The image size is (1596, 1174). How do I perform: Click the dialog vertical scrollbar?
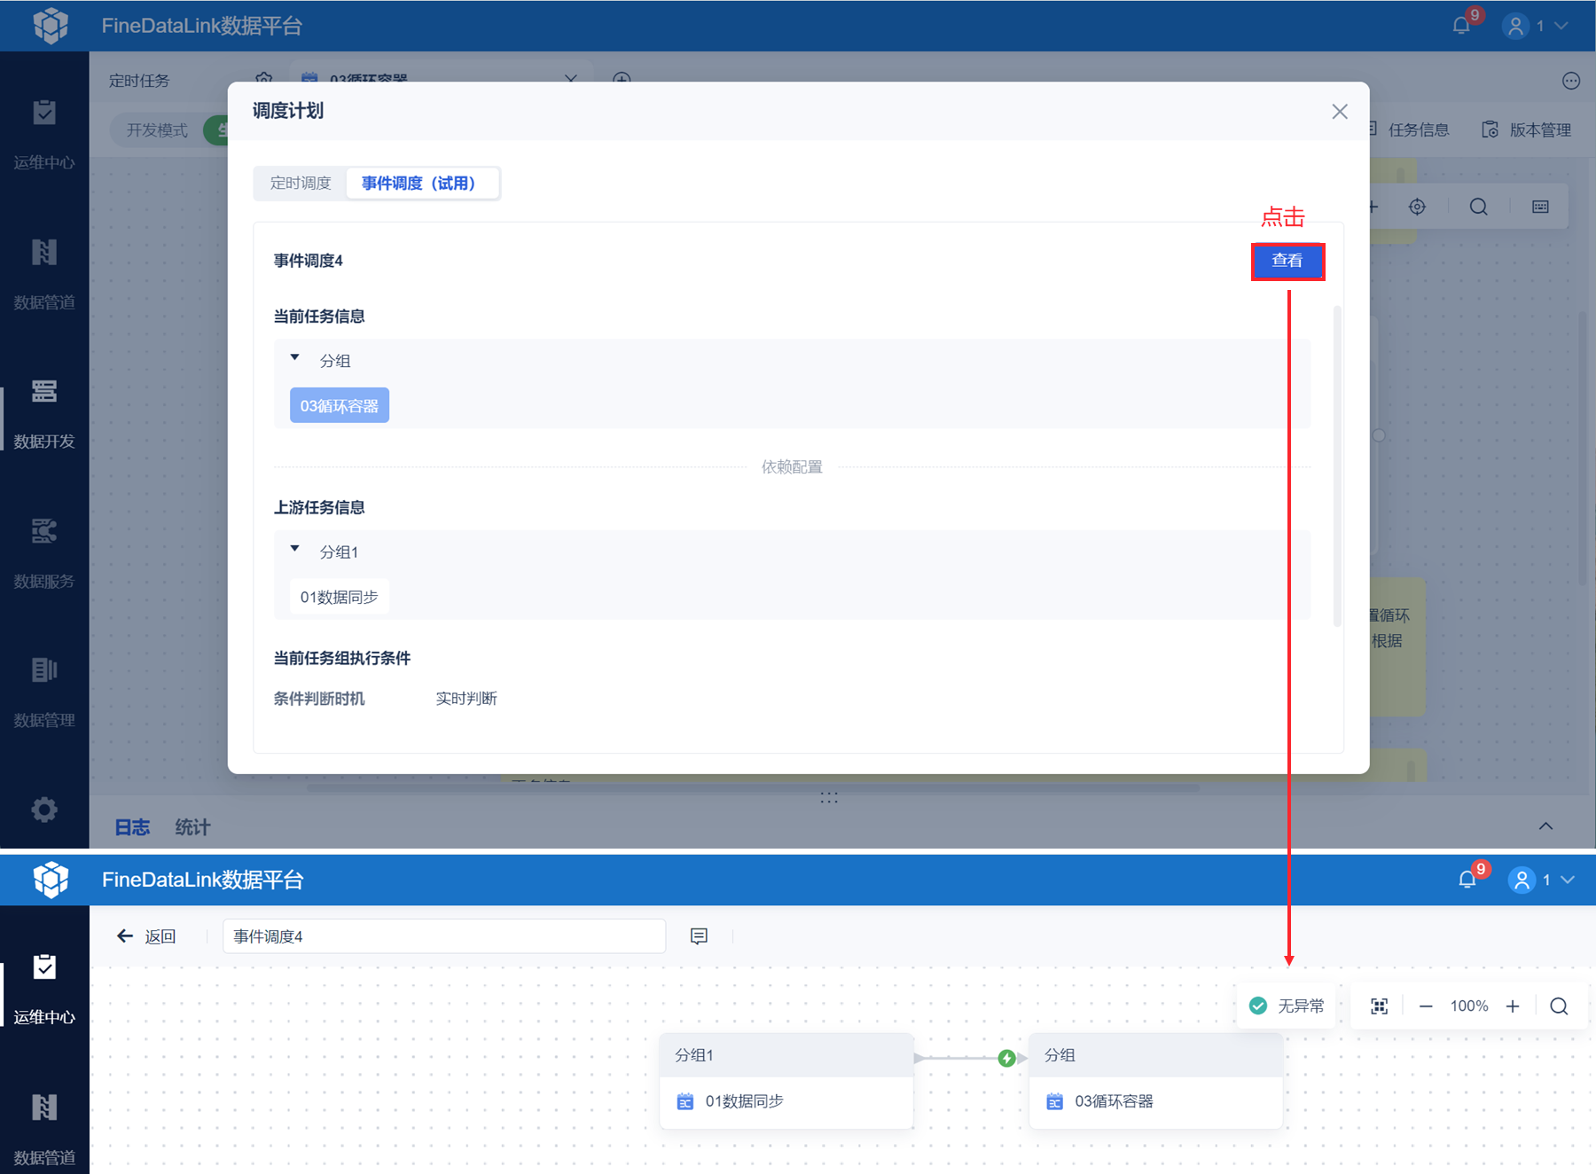(x=1337, y=466)
